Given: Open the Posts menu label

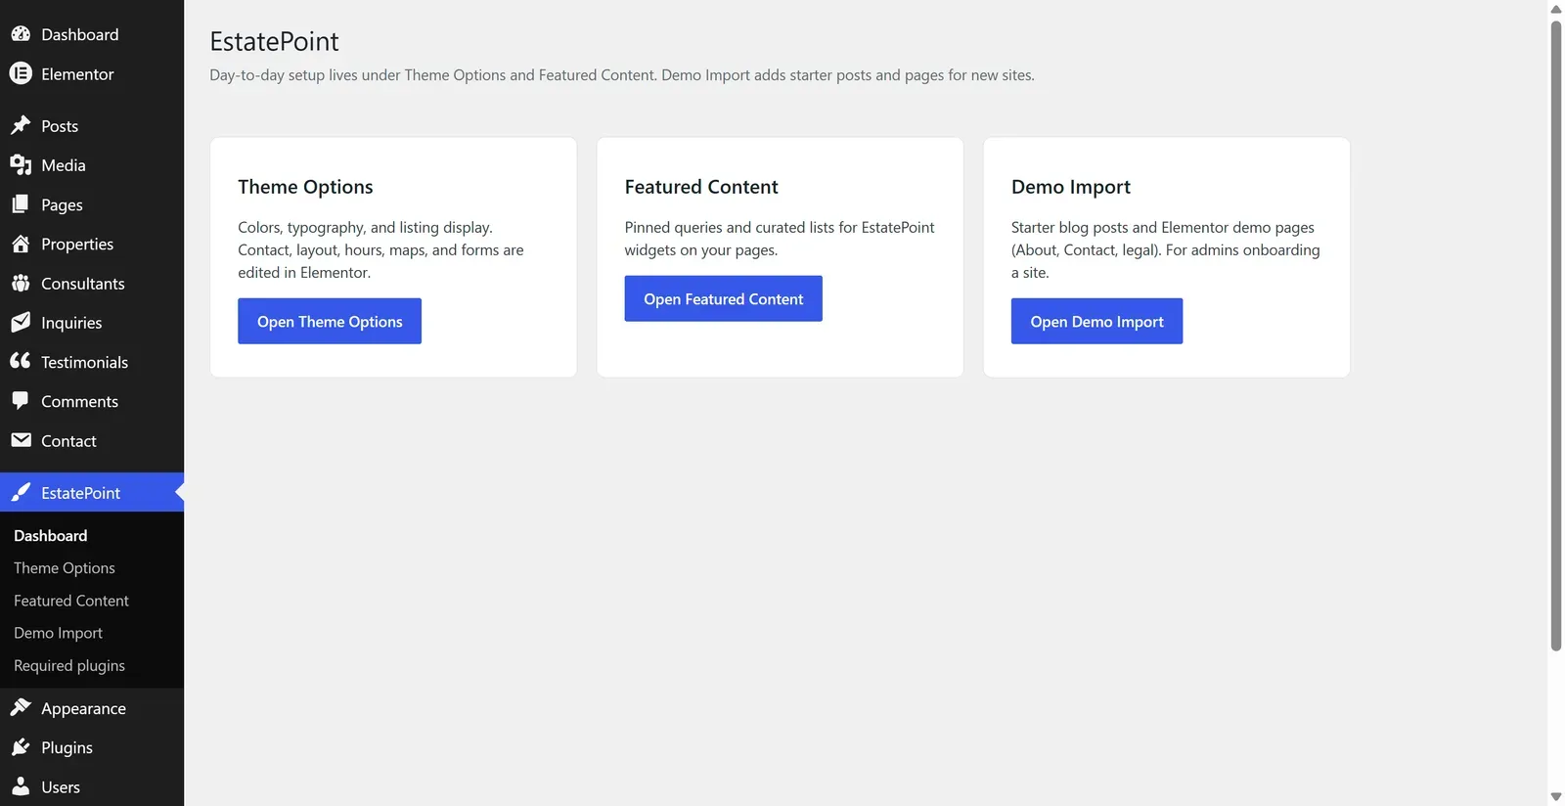Looking at the screenshot, I should 60,126.
